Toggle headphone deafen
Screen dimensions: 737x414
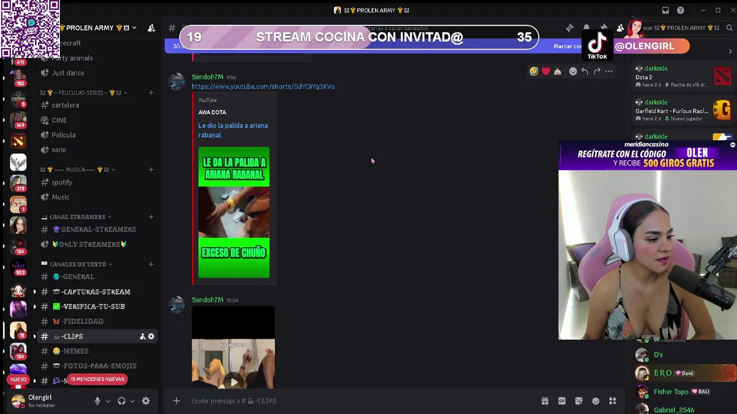click(x=121, y=401)
